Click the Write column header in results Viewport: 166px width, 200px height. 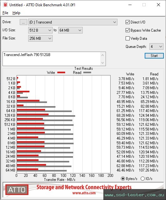(130, 74)
